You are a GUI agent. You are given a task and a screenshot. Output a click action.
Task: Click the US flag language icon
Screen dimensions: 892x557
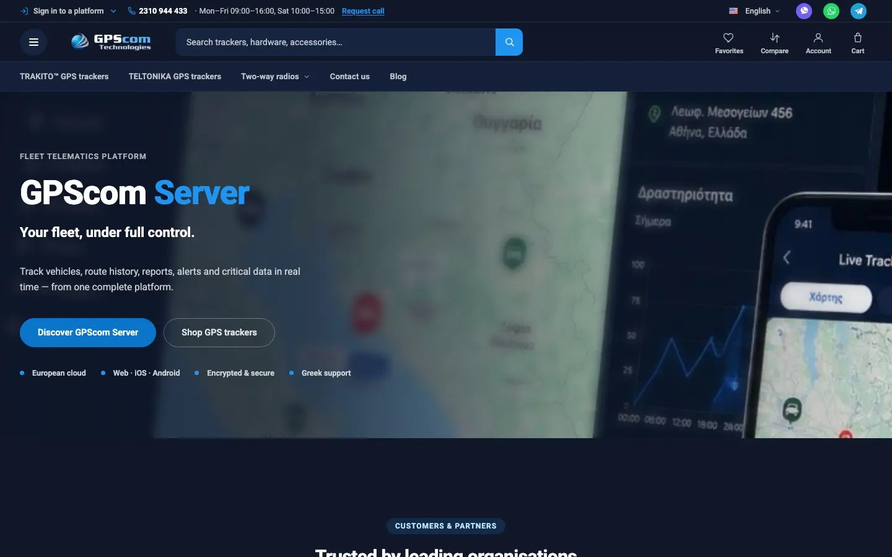(733, 11)
